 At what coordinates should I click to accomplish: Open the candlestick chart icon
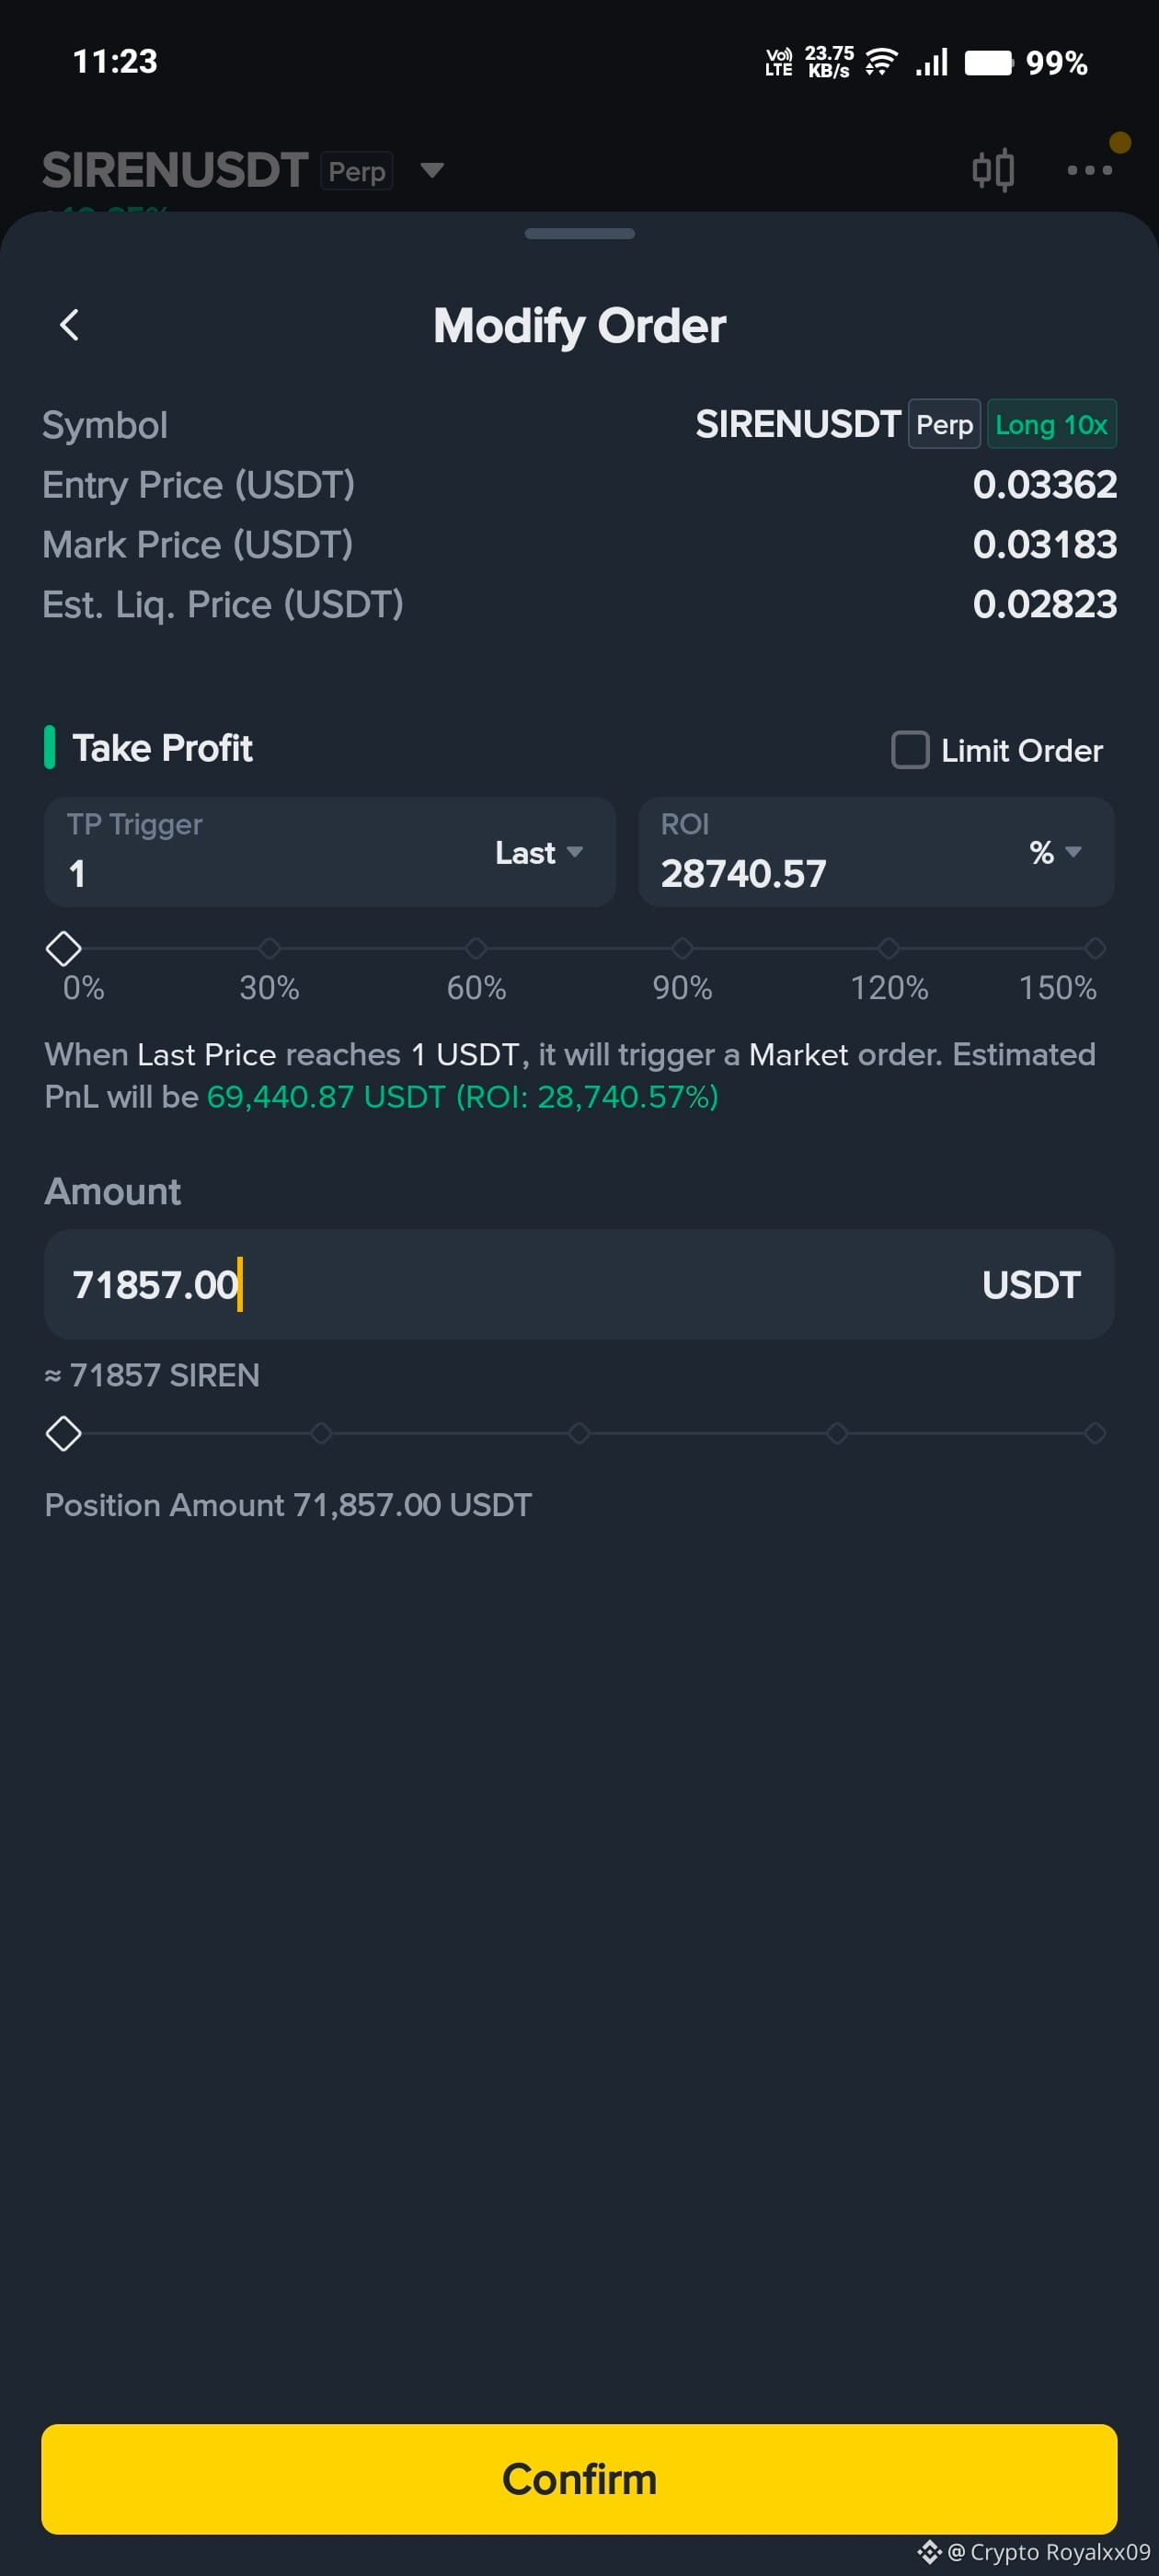pyautogui.click(x=992, y=170)
